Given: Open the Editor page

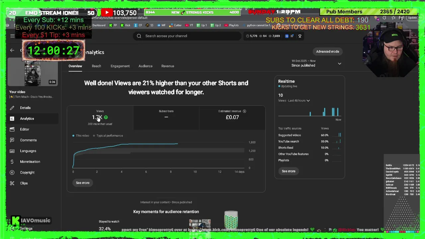Looking at the screenshot, I should [25, 129].
